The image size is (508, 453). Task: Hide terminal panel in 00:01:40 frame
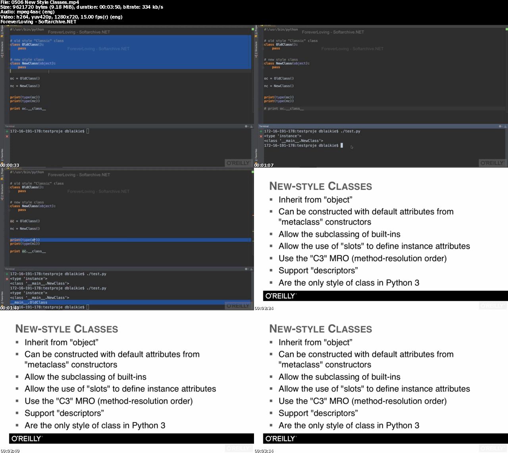(x=251, y=269)
